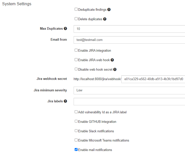Focus the Email from text field
The height and width of the screenshot is (153, 185).
click(x=129, y=40)
